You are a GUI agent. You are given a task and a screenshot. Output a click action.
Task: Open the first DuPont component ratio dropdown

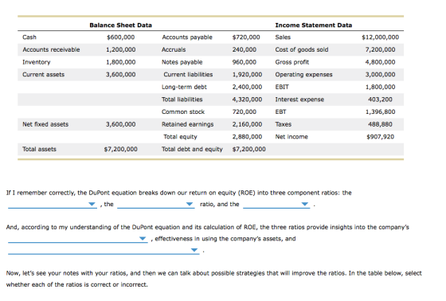click(x=53, y=205)
